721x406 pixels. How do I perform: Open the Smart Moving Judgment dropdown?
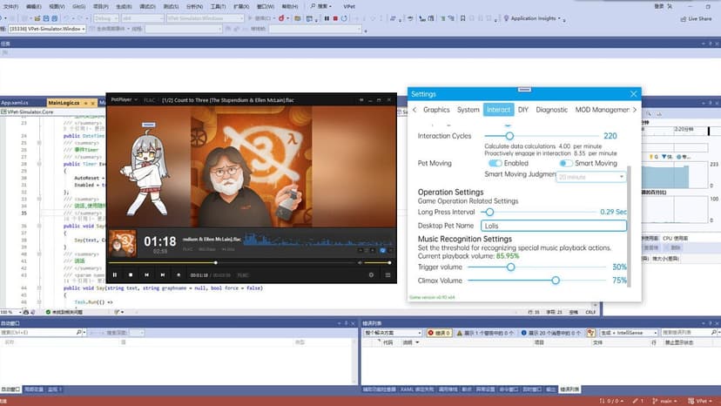(591, 177)
